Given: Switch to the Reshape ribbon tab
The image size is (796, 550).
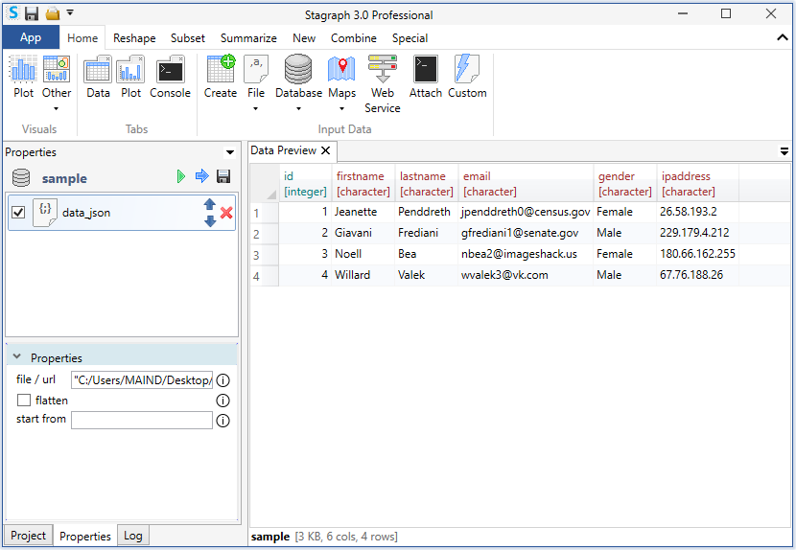Looking at the screenshot, I should pyautogui.click(x=134, y=38).
